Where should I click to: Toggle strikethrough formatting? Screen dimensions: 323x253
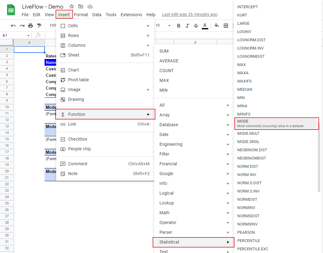[196, 26]
